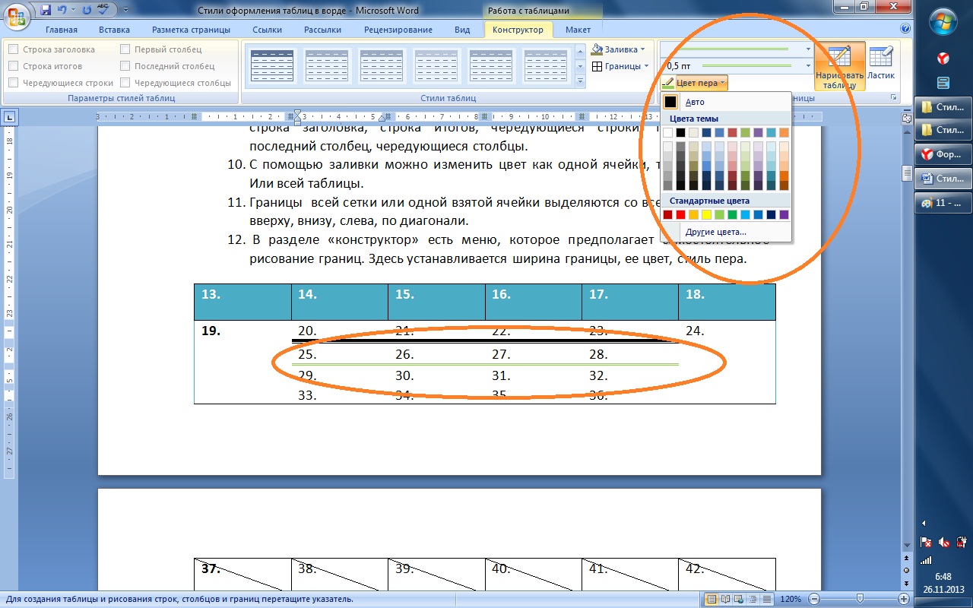Expand the Заливка dropdown arrow

click(642, 49)
